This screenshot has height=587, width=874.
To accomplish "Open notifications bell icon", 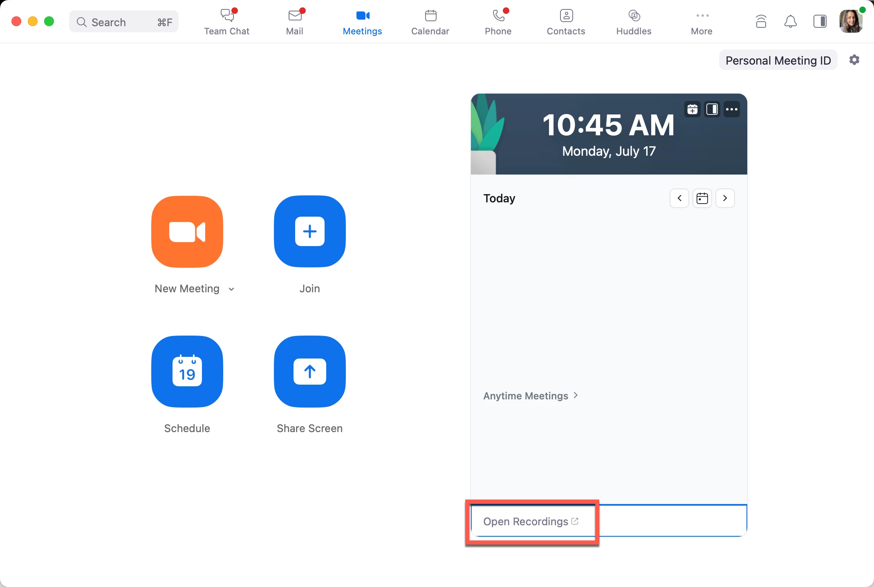I will click(x=790, y=21).
